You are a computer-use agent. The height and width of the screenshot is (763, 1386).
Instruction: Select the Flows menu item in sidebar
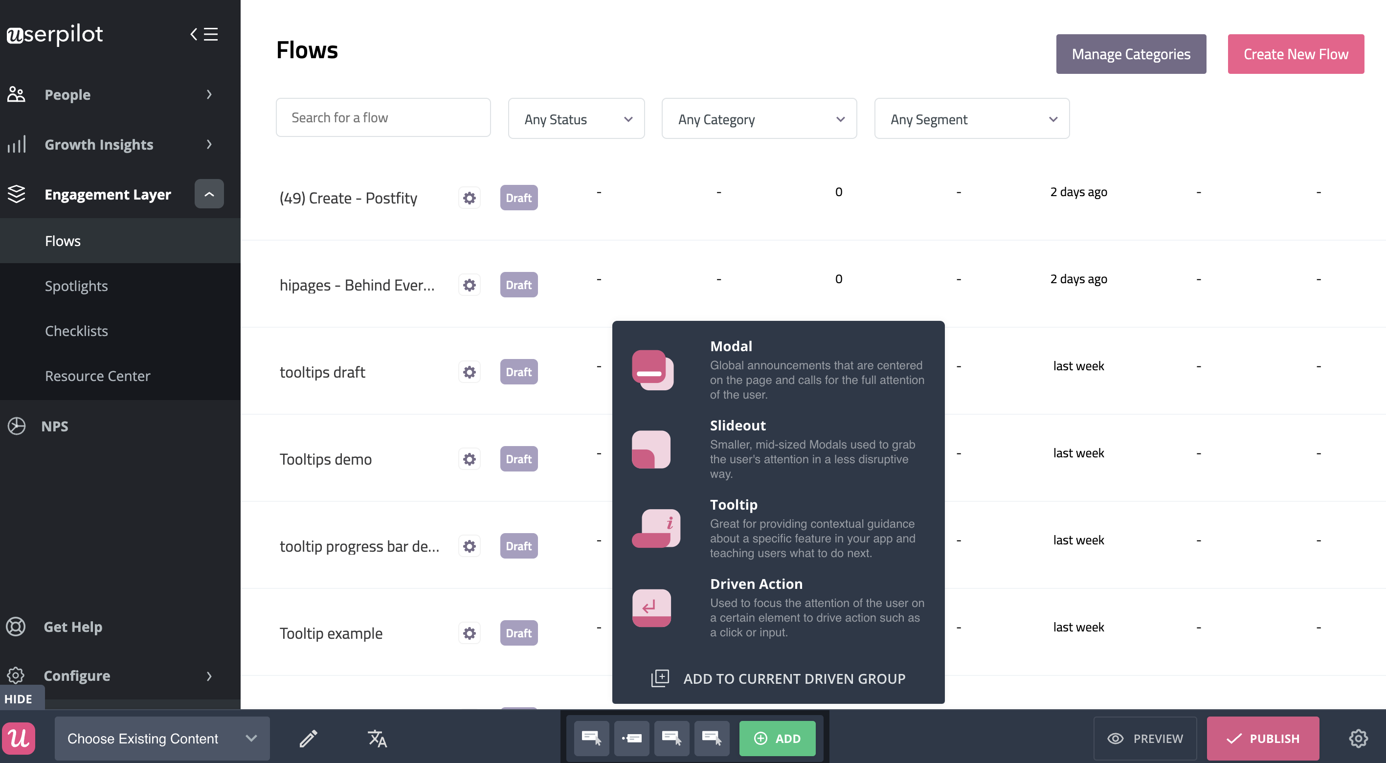point(63,240)
